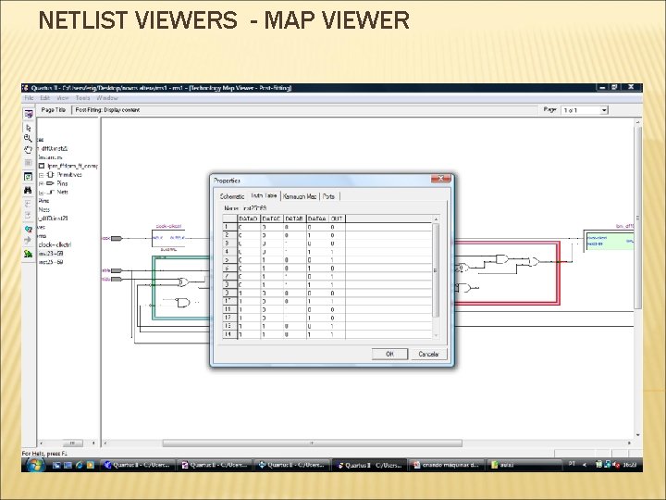666x500 pixels.
Task: Select truth table row 1 header
Action: coord(229,227)
